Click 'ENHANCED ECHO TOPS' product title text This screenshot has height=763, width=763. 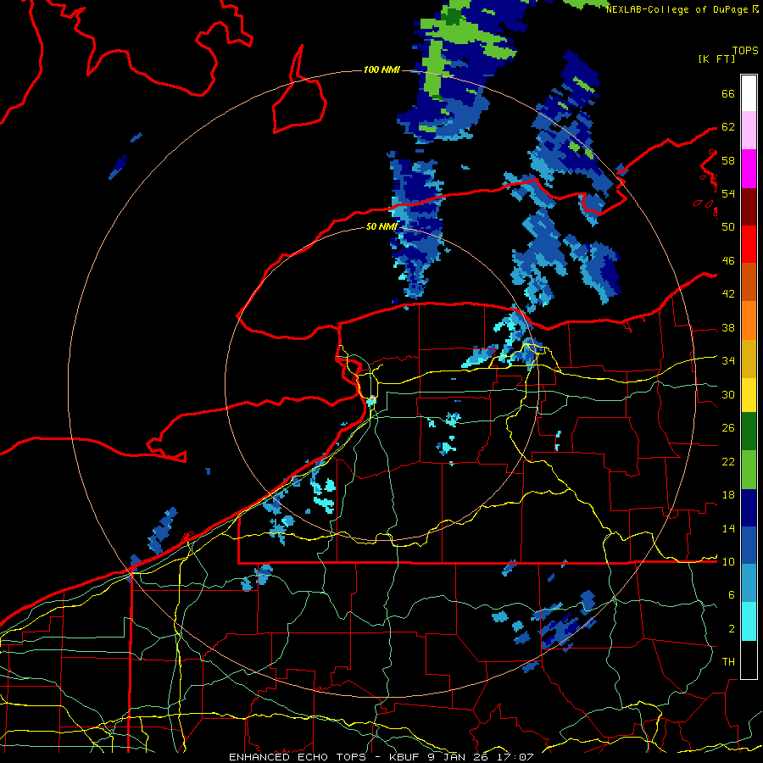[297, 757]
